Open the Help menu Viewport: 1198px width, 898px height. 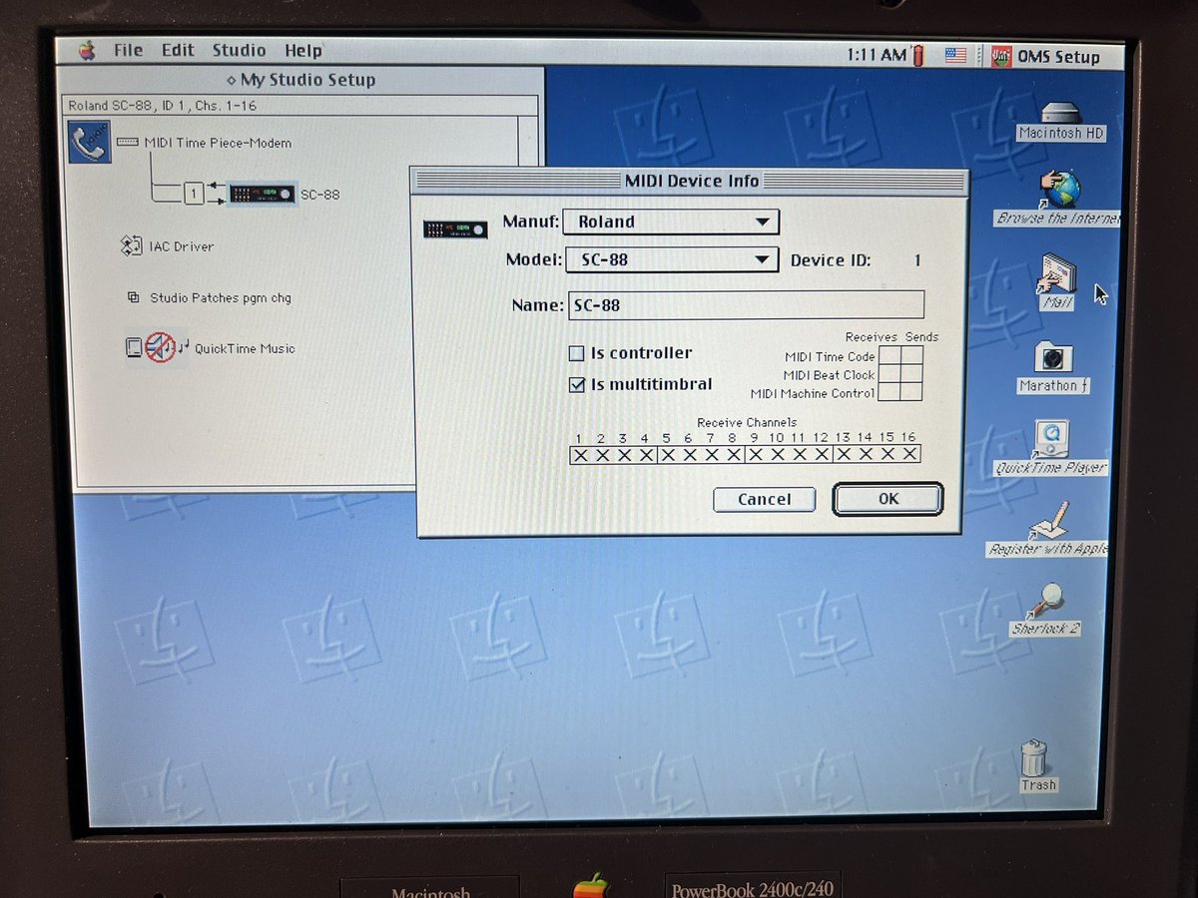[x=302, y=51]
